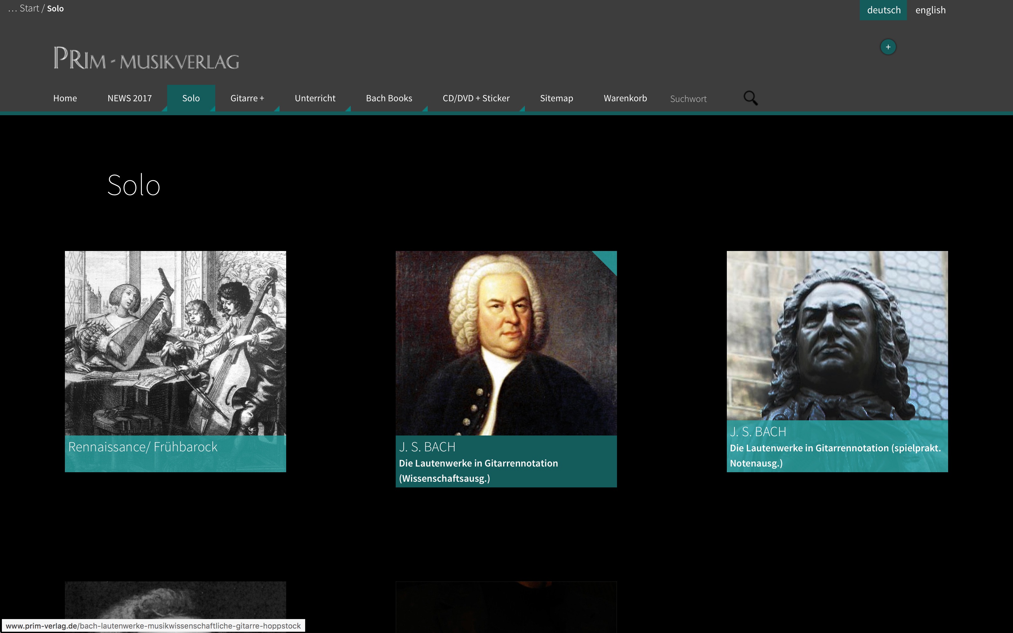Open the Bach Books menu
The image size is (1013, 633).
coord(389,98)
